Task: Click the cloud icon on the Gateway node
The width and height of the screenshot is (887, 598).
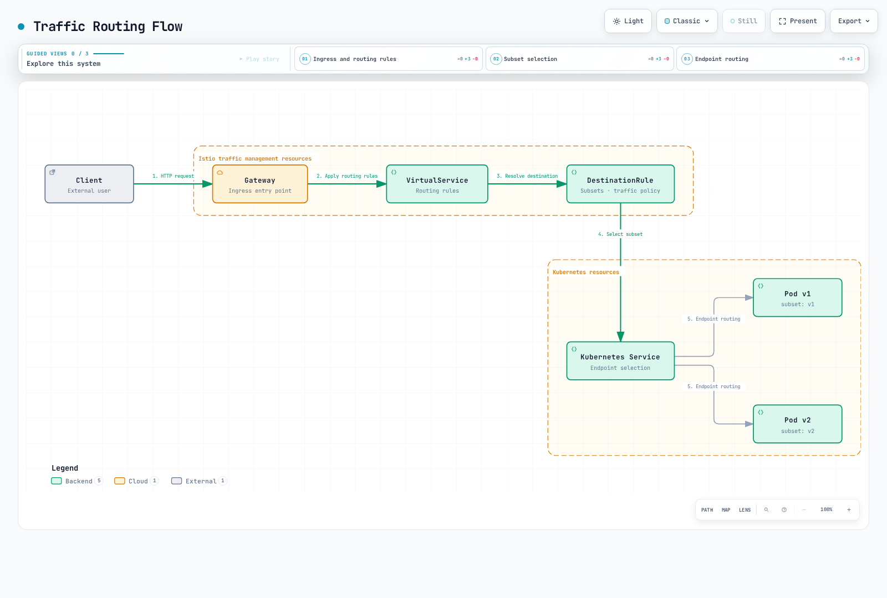Action: point(220,172)
